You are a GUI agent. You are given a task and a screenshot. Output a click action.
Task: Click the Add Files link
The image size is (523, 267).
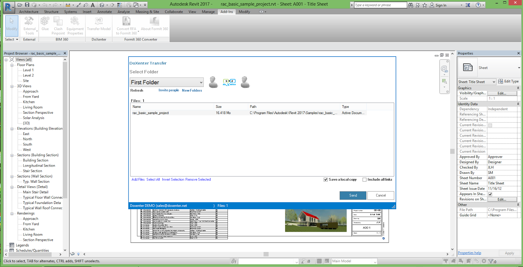click(138, 179)
